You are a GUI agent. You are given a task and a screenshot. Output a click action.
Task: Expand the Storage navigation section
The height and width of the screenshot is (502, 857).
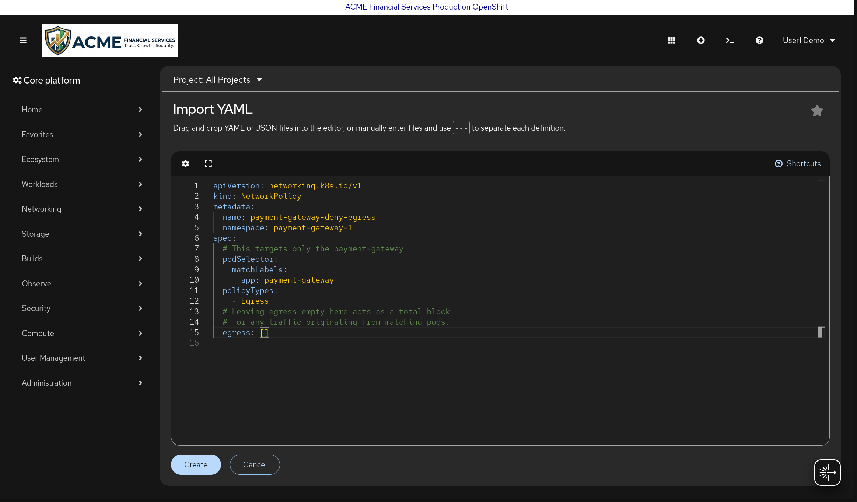(x=82, y=234)
